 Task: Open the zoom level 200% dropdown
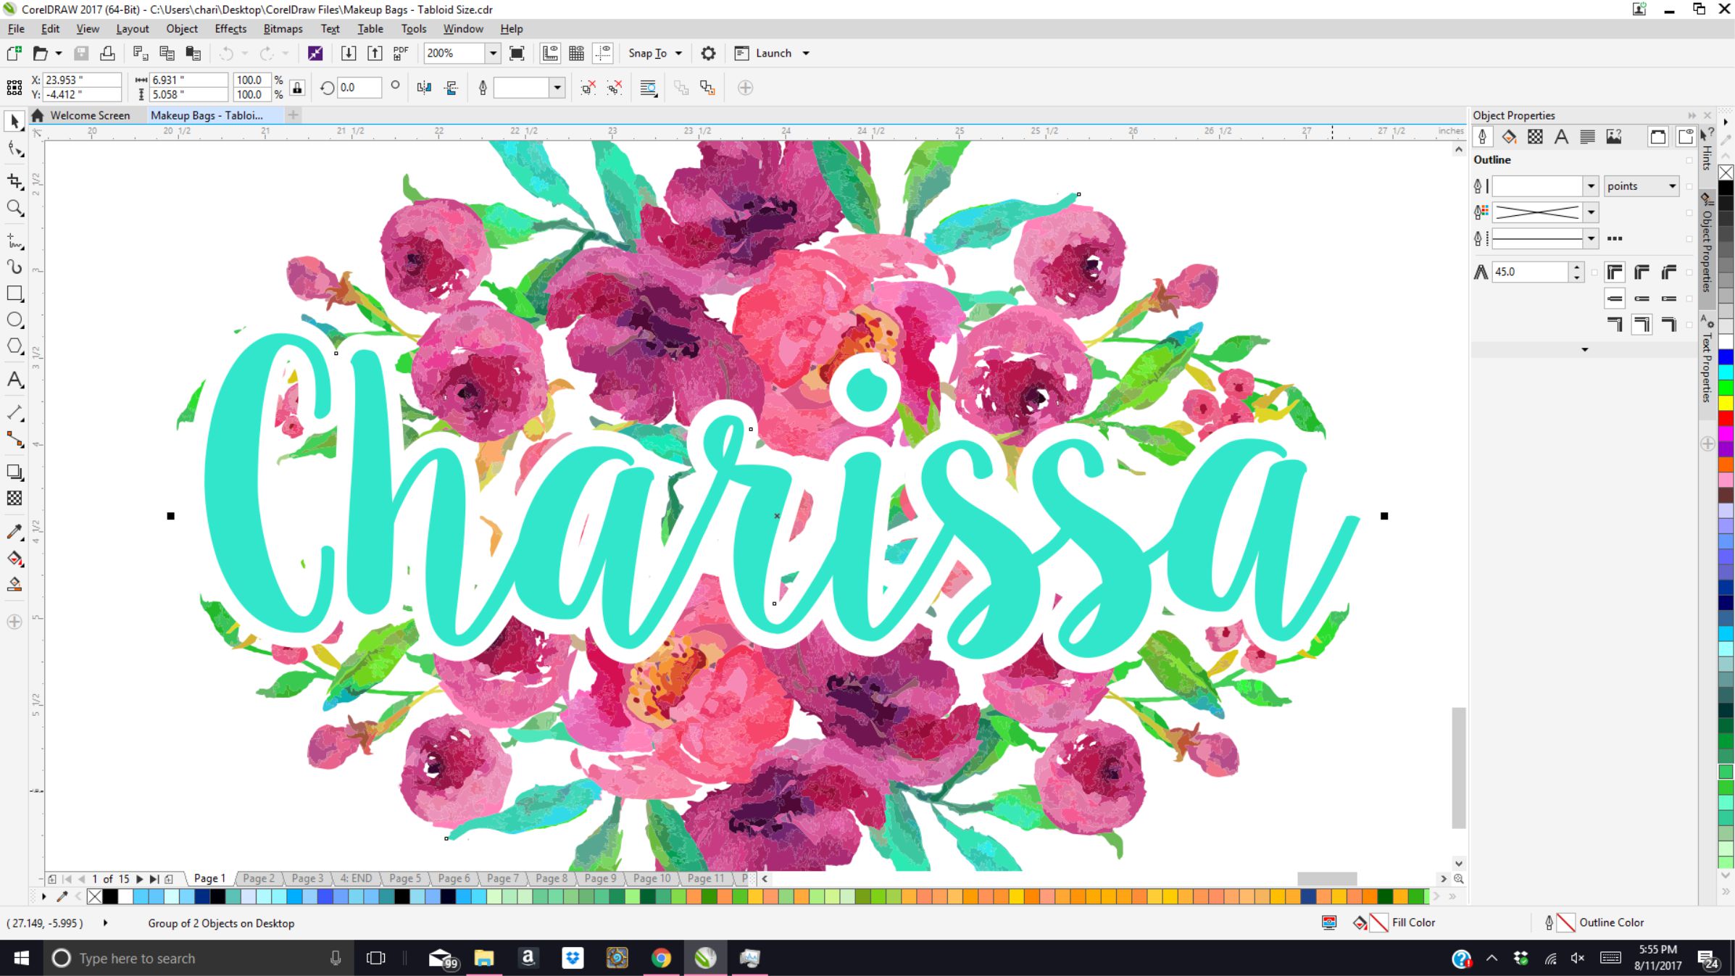point(493,53)
